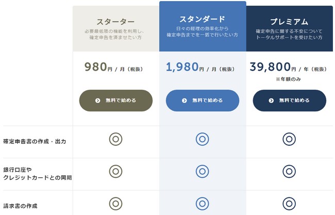Image resolution: width=335 pixels, height=215 pixels.
Task: Select the スターター plan header
Action: 116,29
